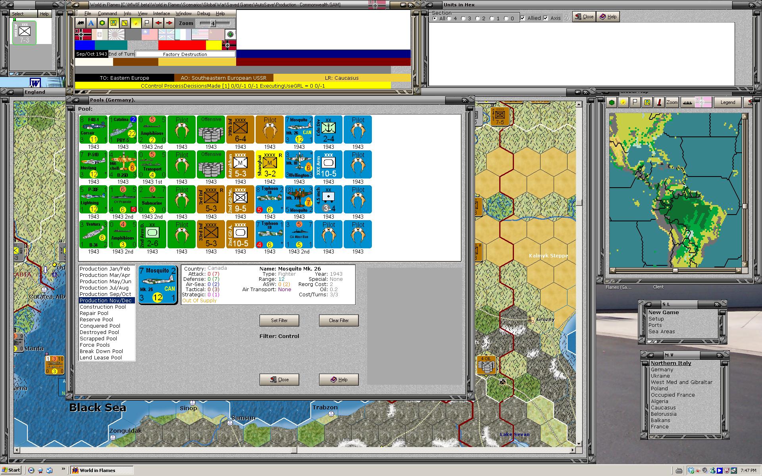Click the Zoom slider handle showing 4

coord(213,23)
